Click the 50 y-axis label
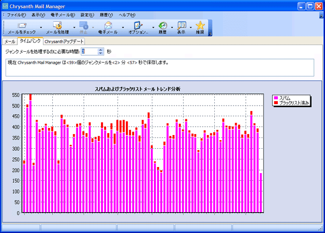The image size is (325, 233). tap(17, 202)
